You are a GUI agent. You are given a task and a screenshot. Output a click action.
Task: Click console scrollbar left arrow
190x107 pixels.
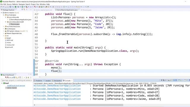[34, 105]
